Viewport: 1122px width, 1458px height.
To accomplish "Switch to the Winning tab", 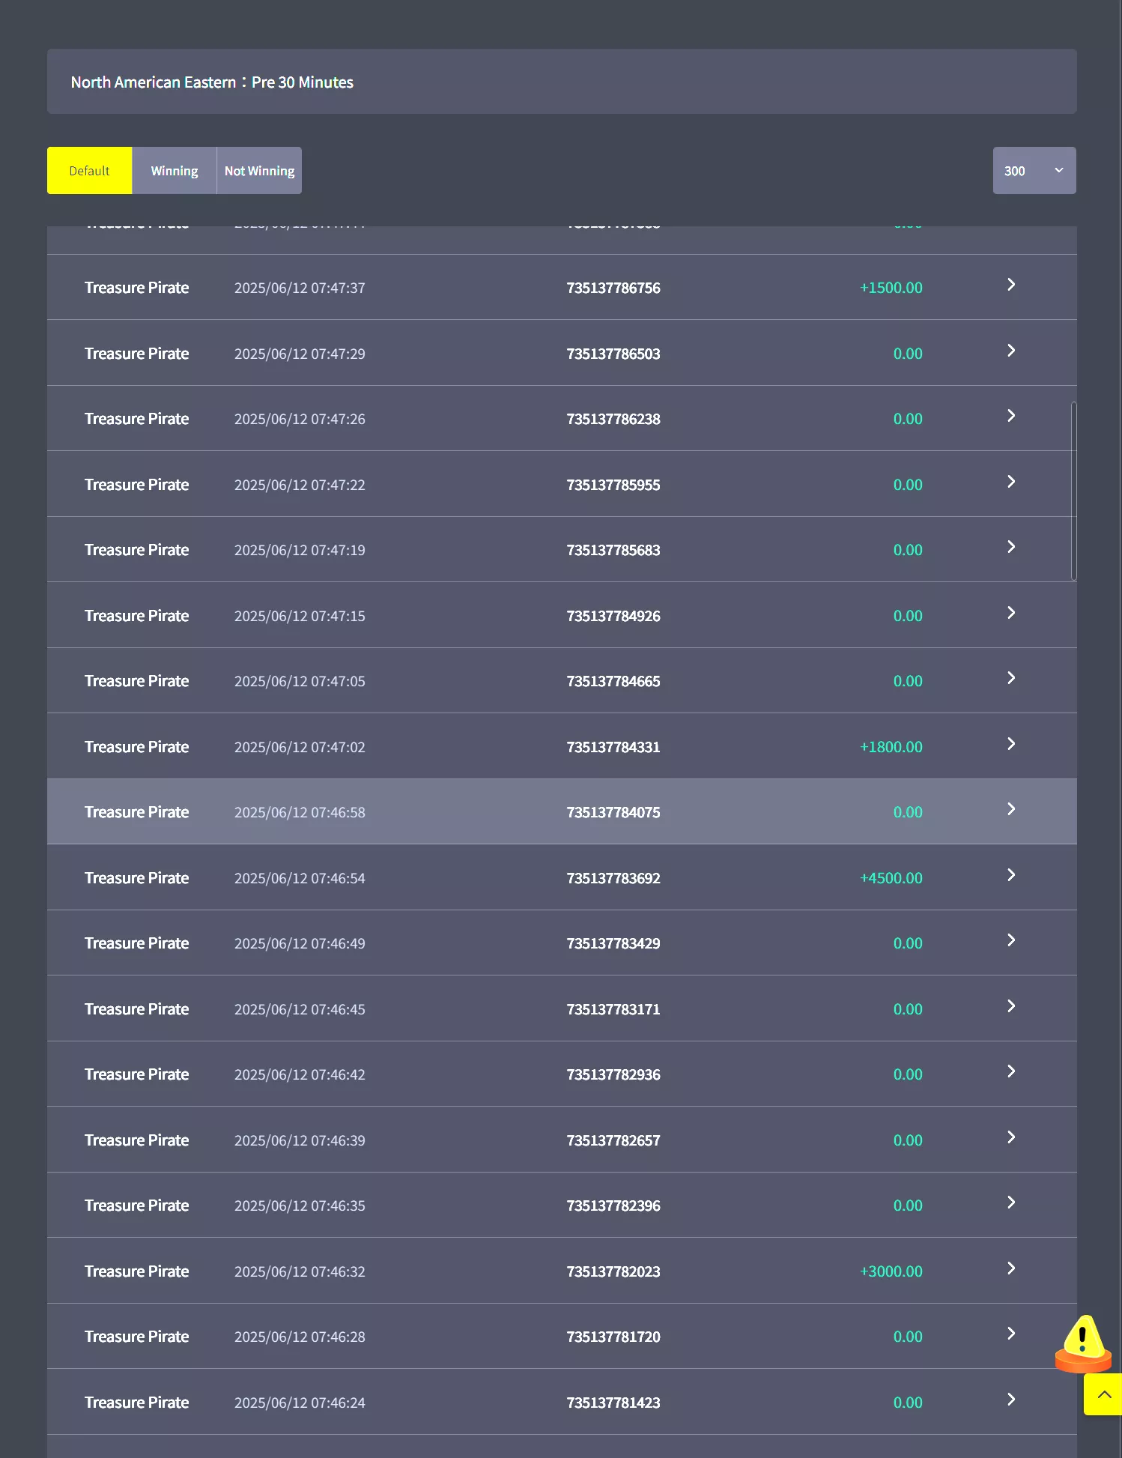I will [x=175, y=171].
